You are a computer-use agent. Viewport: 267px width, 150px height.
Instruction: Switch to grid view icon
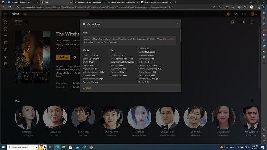click(x=251, y=22)
